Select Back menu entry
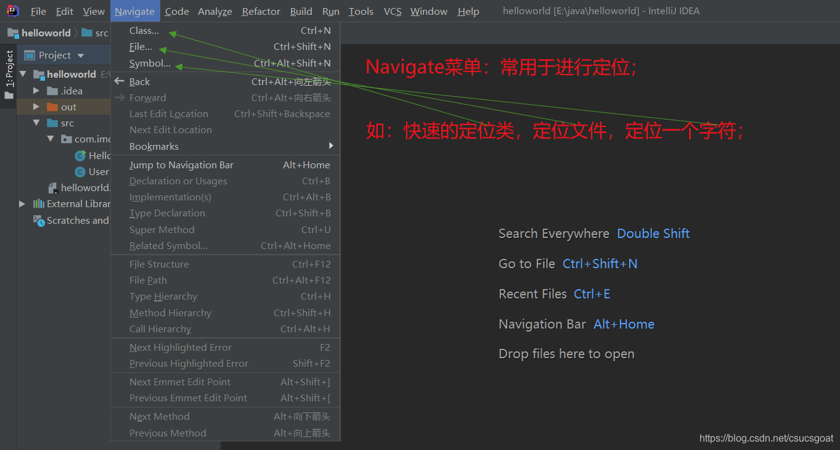The height and width of the screenshot is (450, 840). click(x=226, y=81)
